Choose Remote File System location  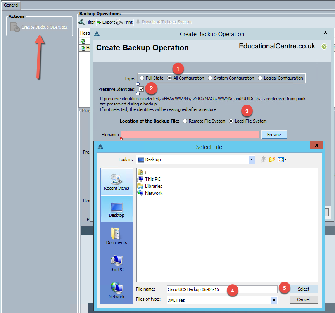click(185, 121)
